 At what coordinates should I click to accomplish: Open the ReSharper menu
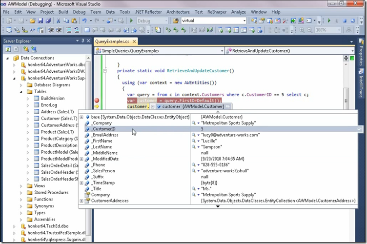[x=217, y=12]
